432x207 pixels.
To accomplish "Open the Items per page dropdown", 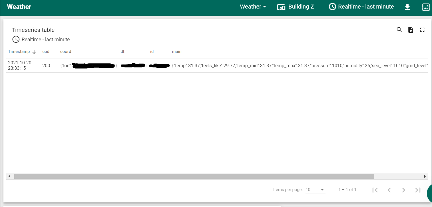I will (x=315, y=189).
